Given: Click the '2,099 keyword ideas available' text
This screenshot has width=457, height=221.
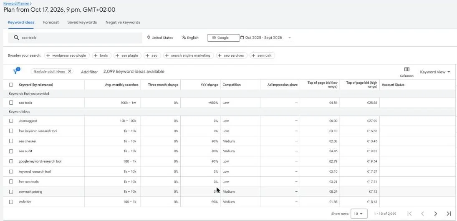Looking at the screenshot, I should coord(134,72).
